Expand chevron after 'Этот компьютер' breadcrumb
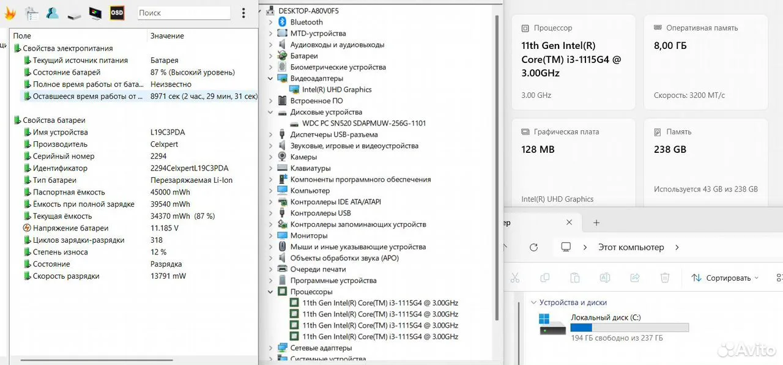This screenshot has height=365, width=783. click(x=677, y=248)
